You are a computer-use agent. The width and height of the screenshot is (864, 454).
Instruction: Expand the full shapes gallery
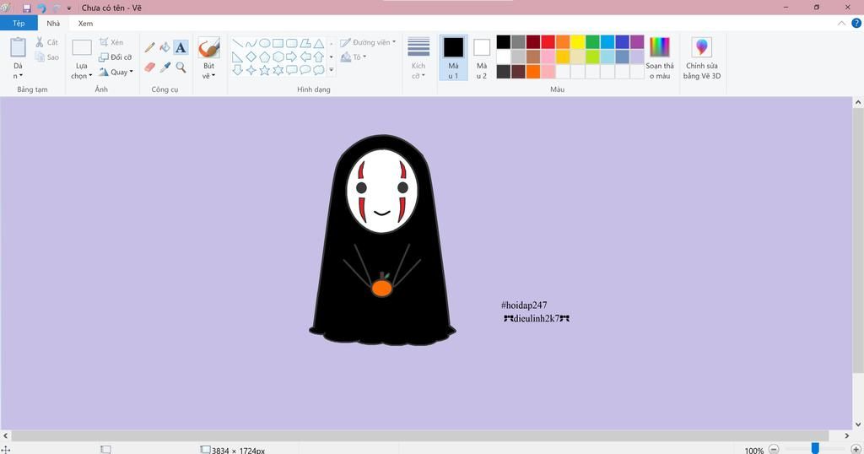(331, 70)
